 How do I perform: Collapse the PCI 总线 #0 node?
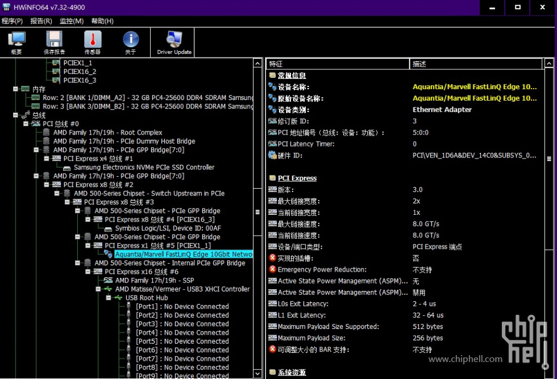pos(26,124)
